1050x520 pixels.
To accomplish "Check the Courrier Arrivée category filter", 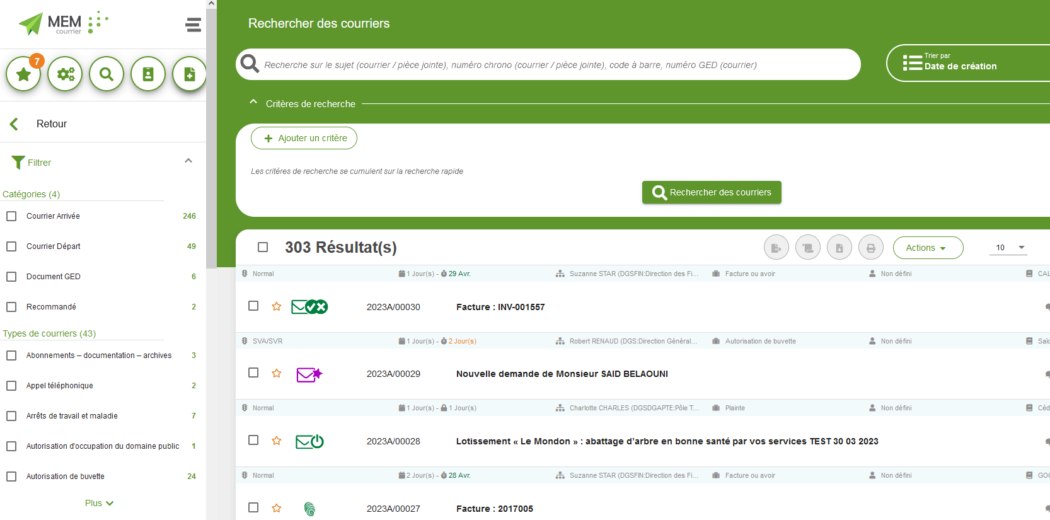I will click(11, 216).
